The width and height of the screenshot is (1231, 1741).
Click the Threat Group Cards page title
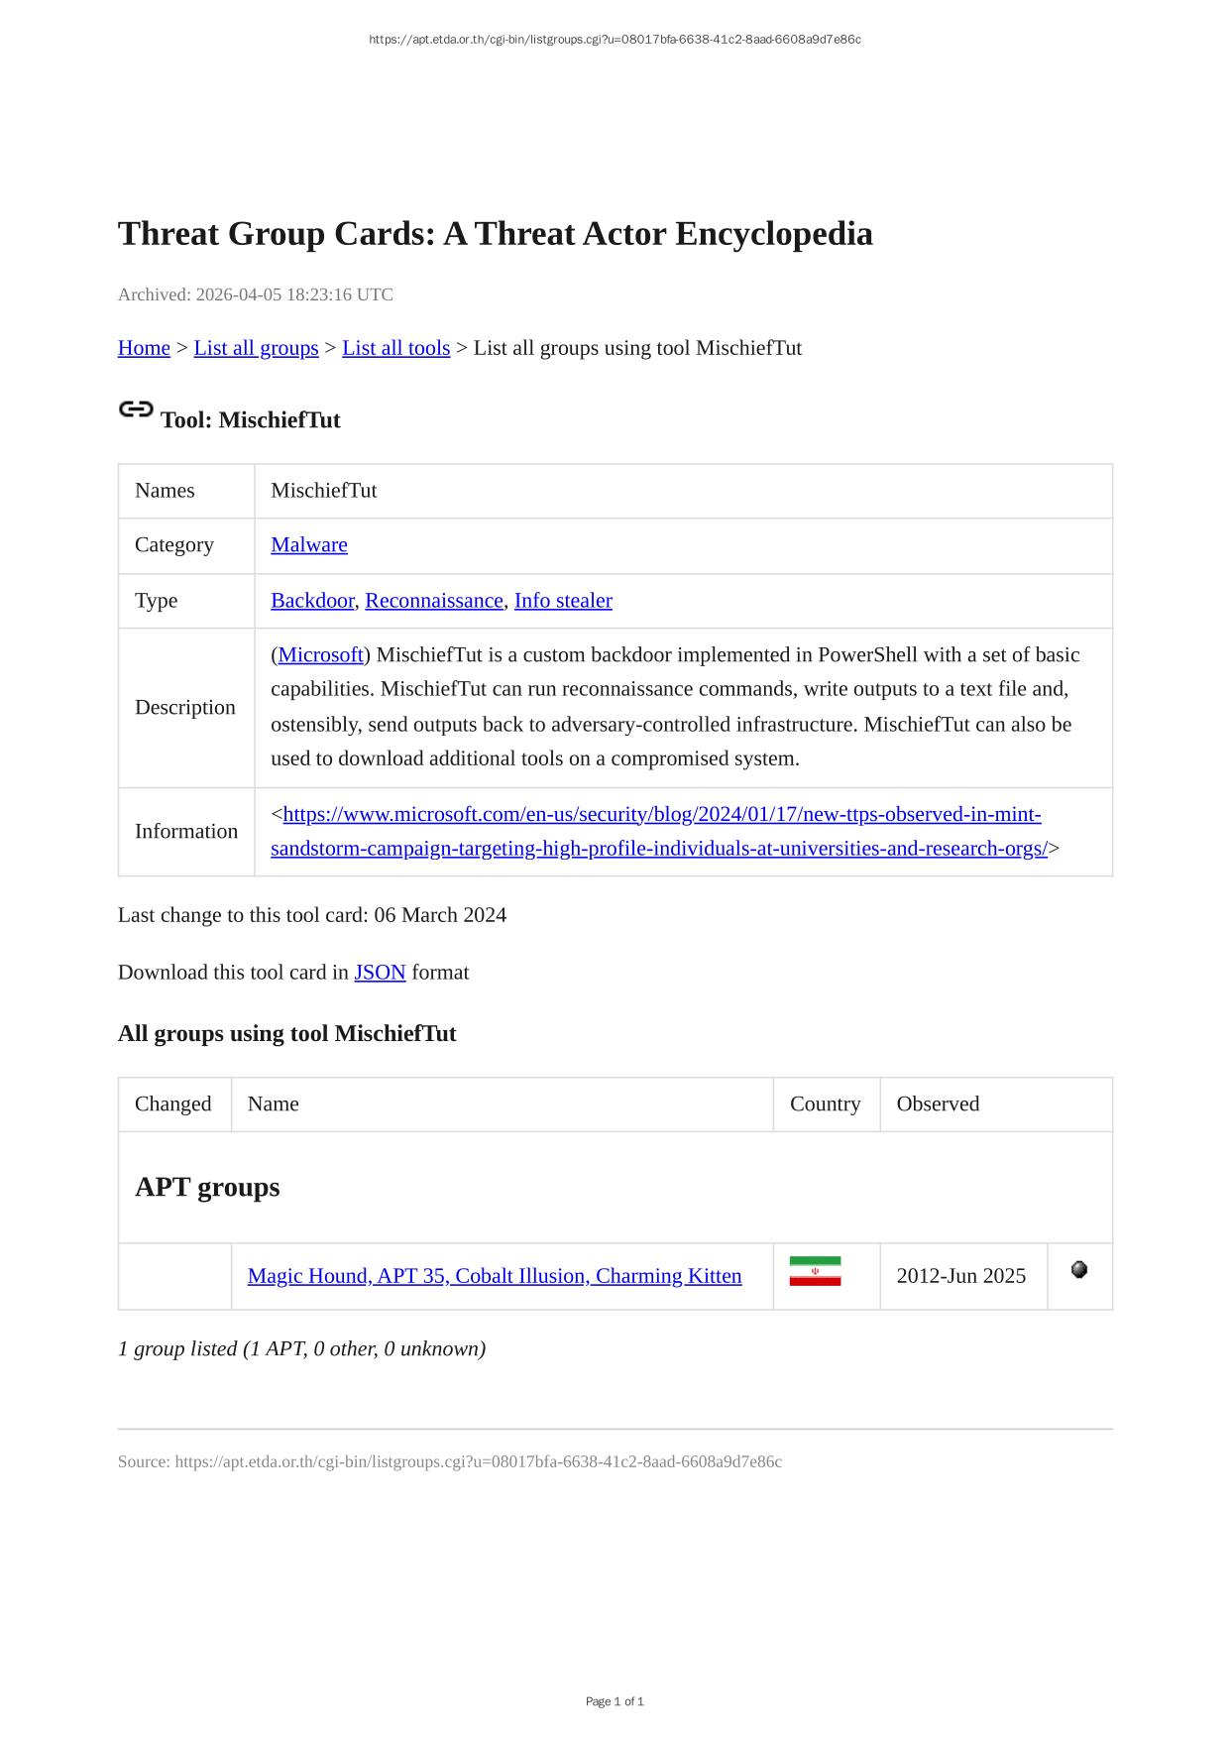[495, 234]
